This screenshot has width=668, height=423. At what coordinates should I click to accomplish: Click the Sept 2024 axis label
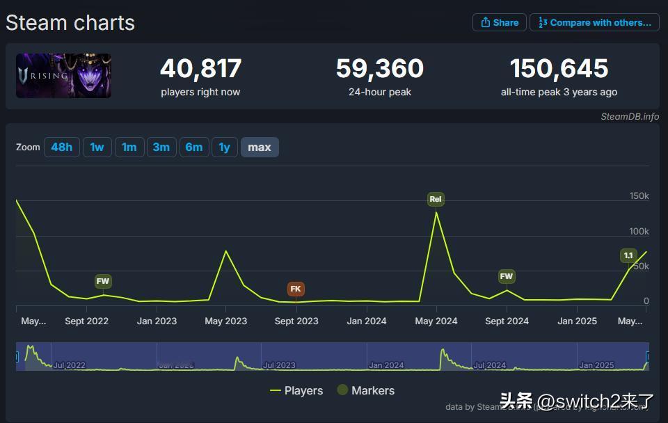click(x=507, y=321)
